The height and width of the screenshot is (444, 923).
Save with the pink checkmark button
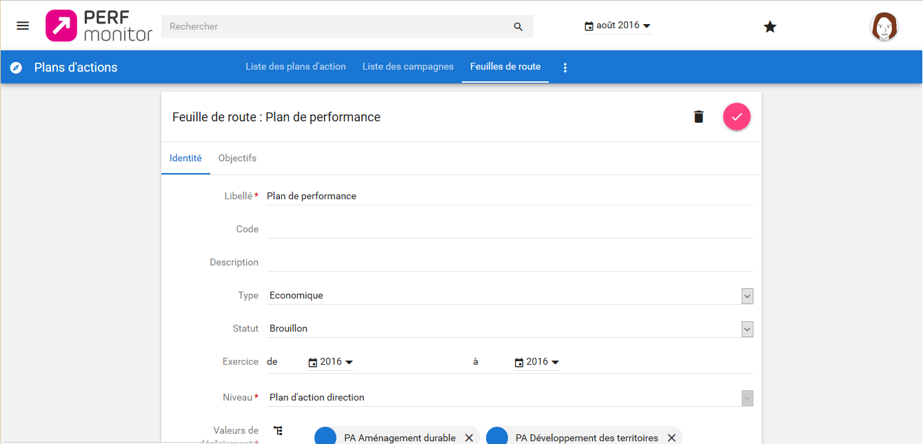(x=736, y=117)
